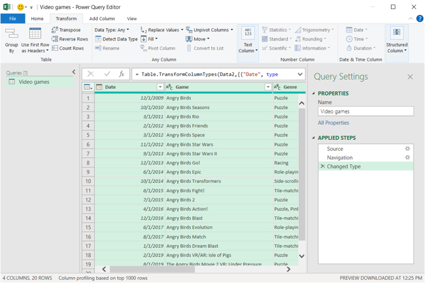The height and width of the screenshot is (283, 425).
Task: Click Game column ABC type icon
Action: coord(169,87)
